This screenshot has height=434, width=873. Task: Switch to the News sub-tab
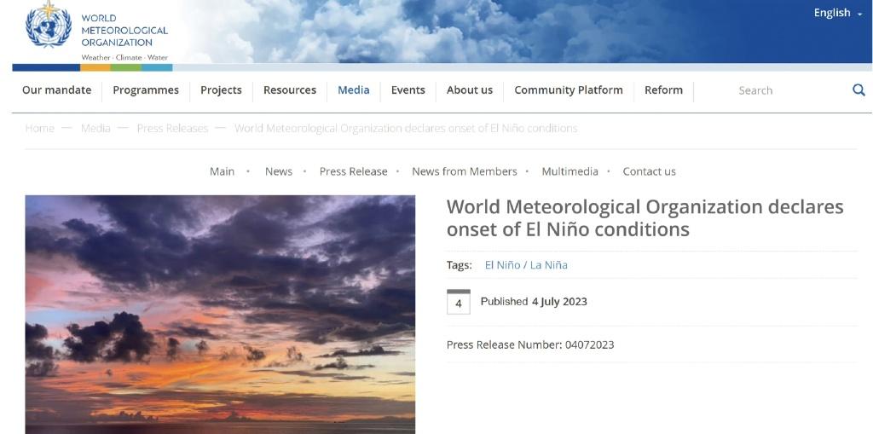278,171
